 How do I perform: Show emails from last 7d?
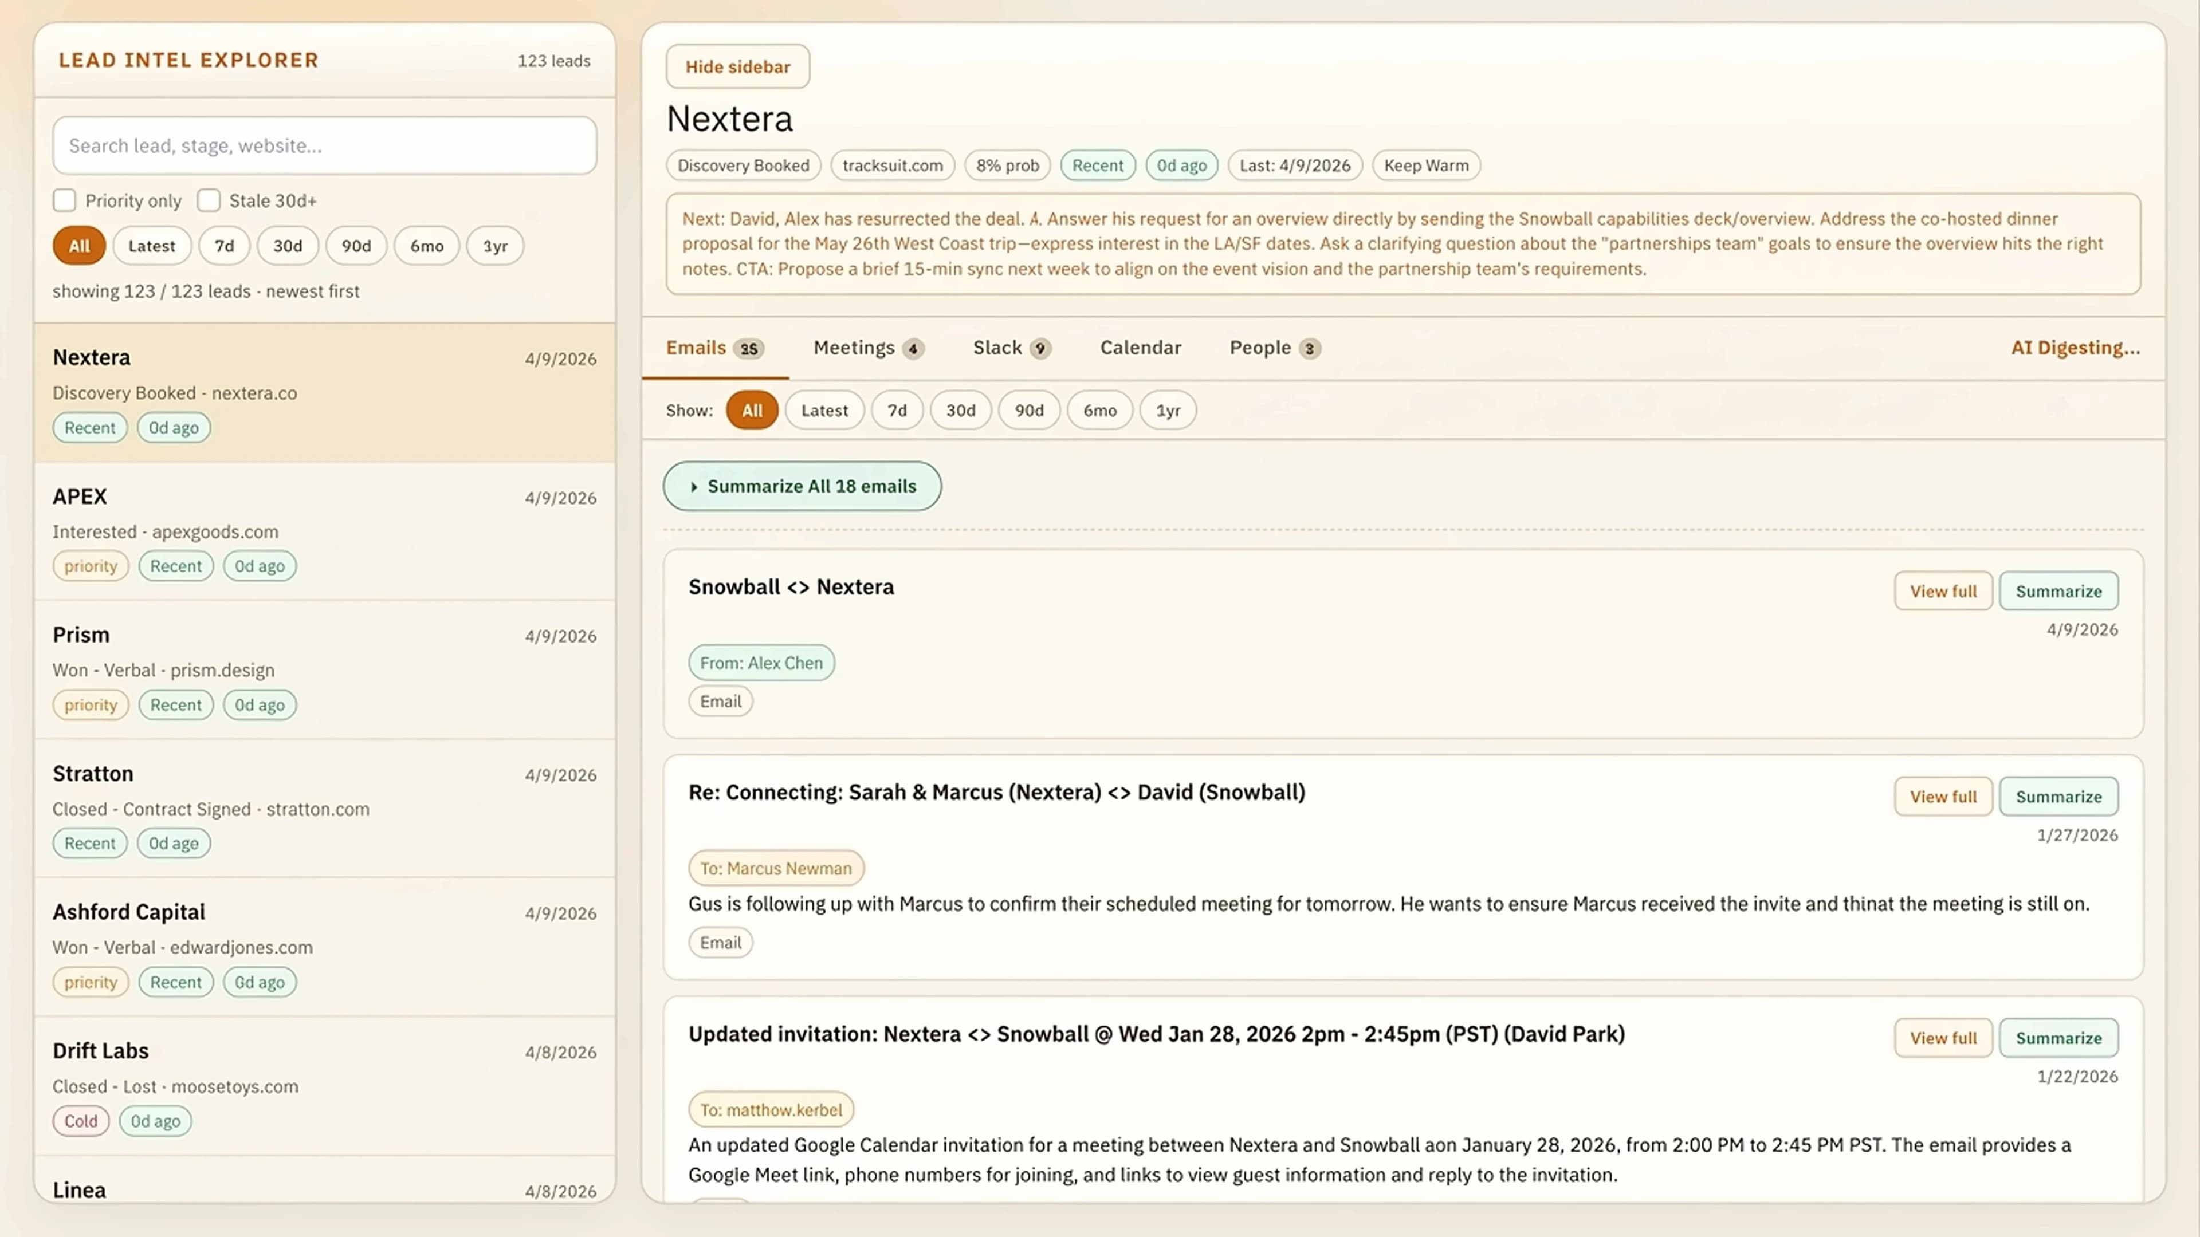tap(897, 411)
